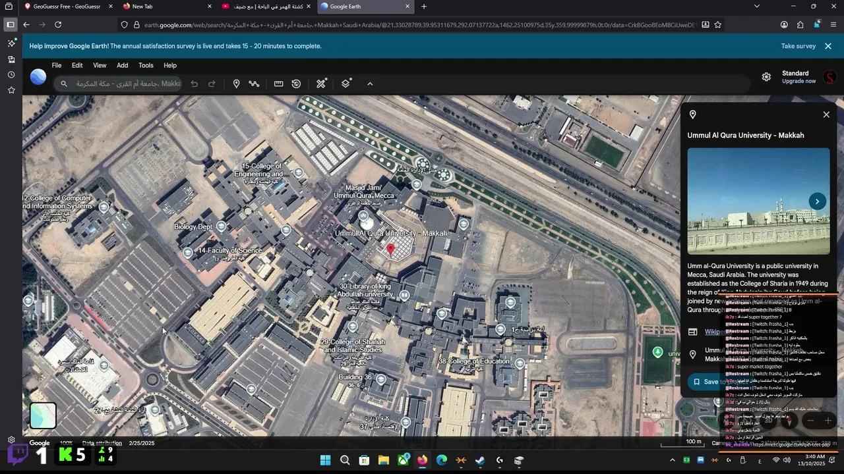Viewport: 844px width, 474px height.
Task: Select the Draw path or polygon tool
Action: pyautogui.click(x=254, y=84)
